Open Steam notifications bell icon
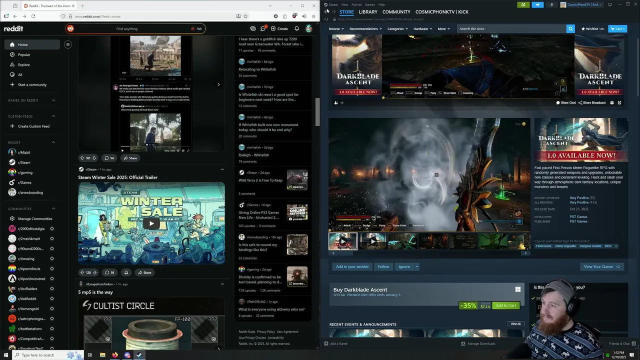 click(551, 4)
